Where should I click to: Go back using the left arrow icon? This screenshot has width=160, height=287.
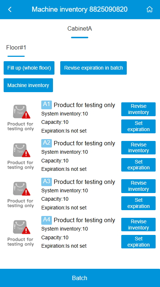pos(10,9)
